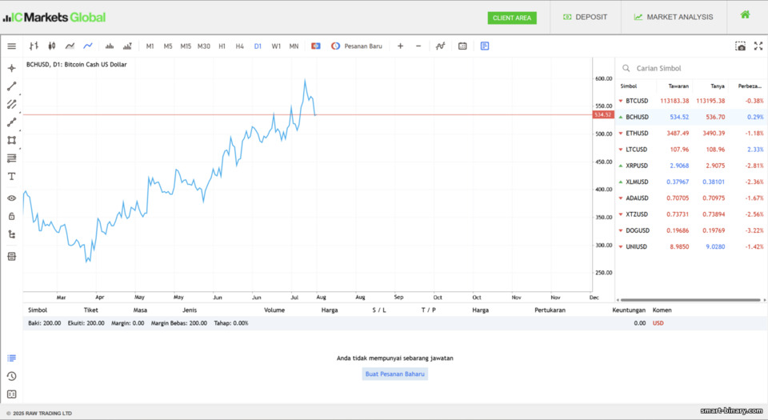Open the object tree icon
768x420 pixels.
12,234
